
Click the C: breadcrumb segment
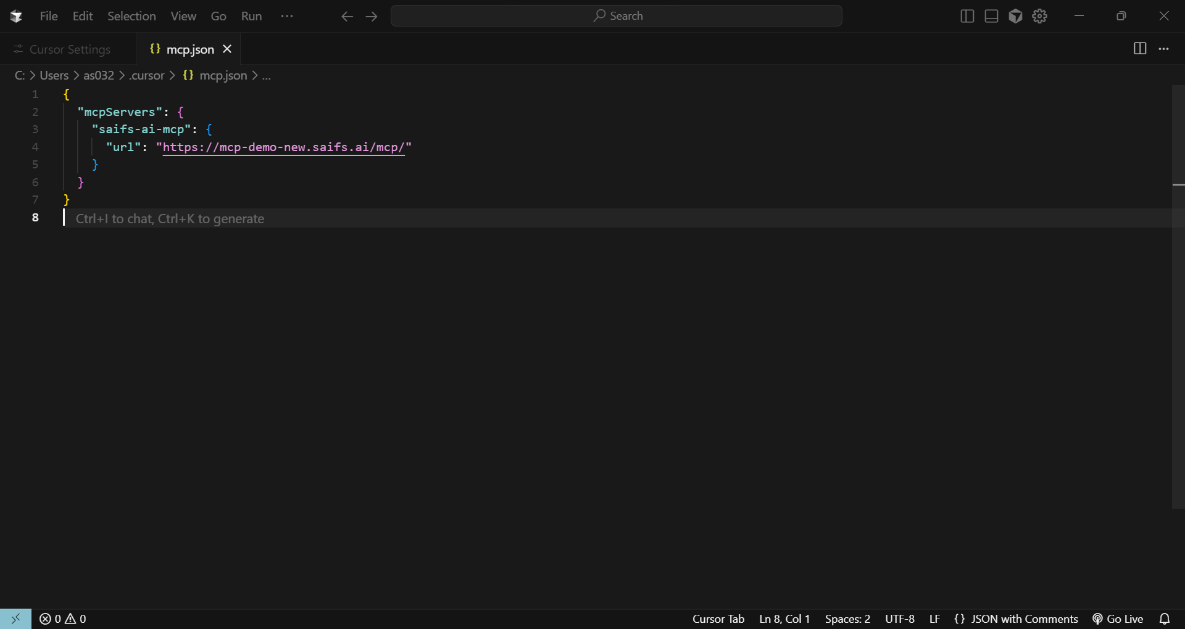[x=20, y=75]
